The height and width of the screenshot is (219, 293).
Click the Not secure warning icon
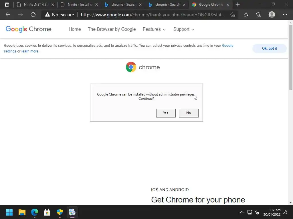(47, 15)
